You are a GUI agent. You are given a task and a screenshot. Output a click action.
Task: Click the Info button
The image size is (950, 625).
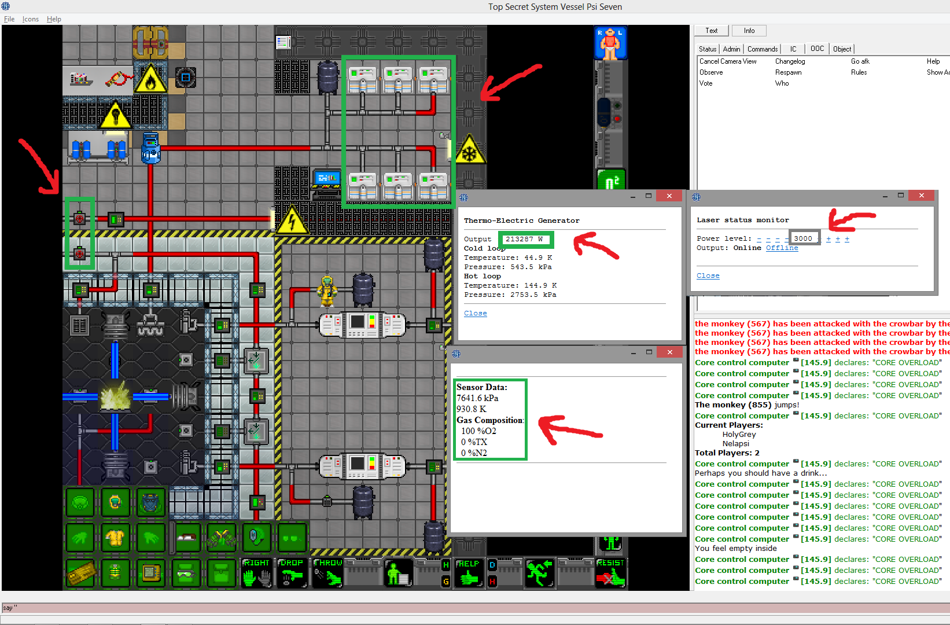(x=749, y=31)
